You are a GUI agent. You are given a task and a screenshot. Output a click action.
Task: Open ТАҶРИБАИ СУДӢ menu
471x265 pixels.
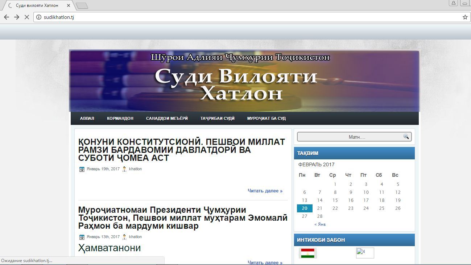217,118
